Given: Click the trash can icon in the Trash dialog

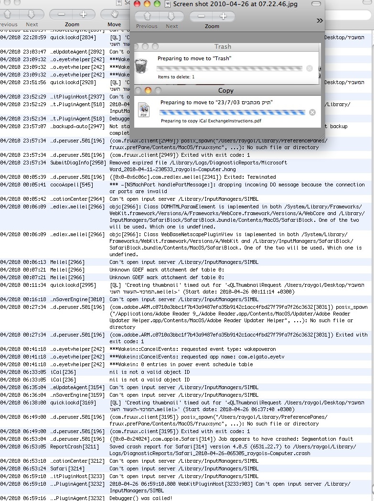Looking at the screenshot, I should click(x=141, y=65).
